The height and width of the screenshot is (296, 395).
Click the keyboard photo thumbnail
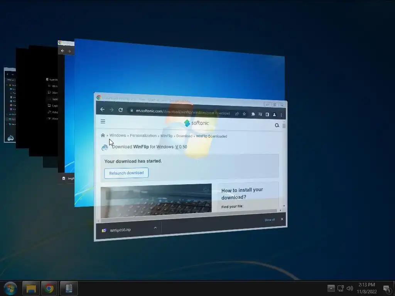point(156,200)
